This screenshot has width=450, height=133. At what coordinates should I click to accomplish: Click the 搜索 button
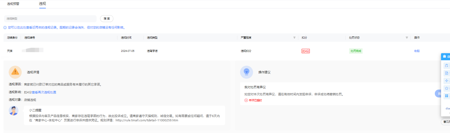coord(107,19)
